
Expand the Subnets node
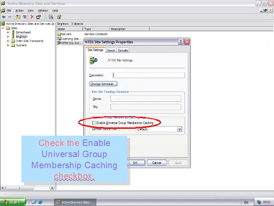tap(8, 45)
